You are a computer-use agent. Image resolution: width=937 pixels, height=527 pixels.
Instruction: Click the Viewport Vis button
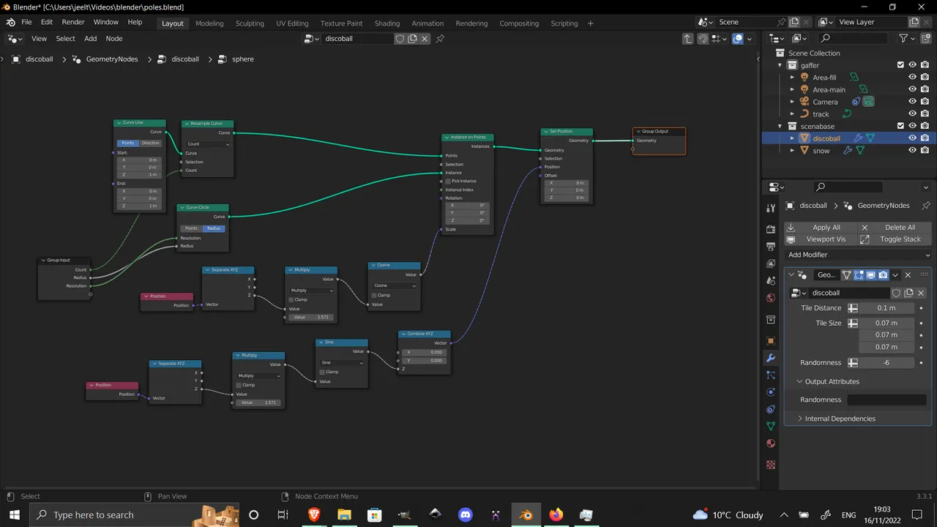tap(819, 239)
